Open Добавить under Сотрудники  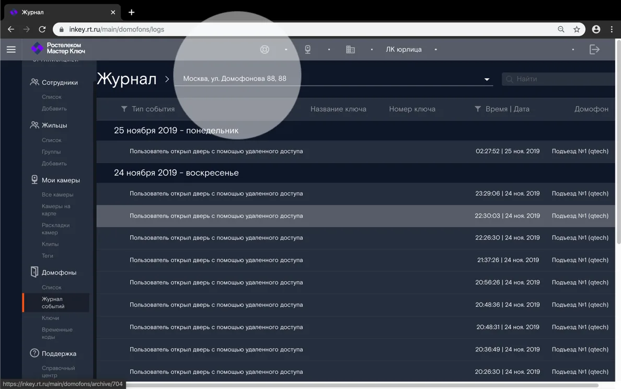[x=54, y=109]
